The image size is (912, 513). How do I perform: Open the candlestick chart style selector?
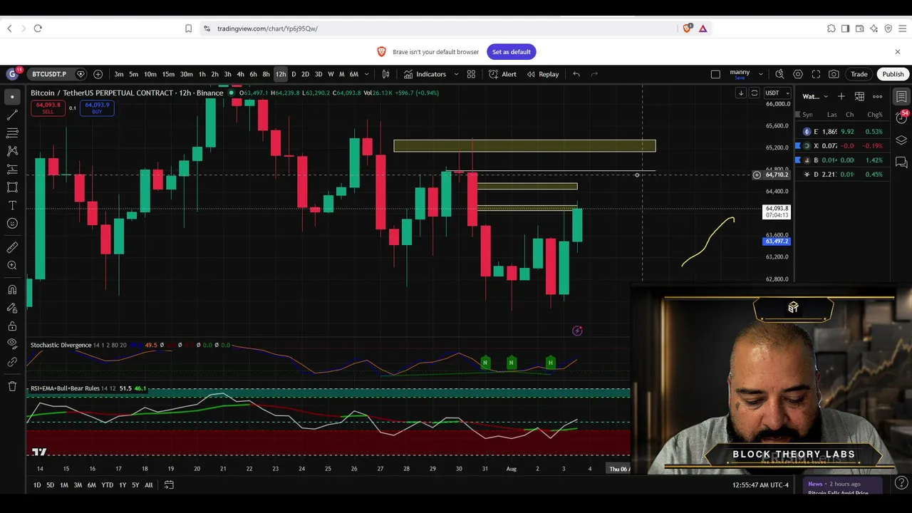pos(385,74)
